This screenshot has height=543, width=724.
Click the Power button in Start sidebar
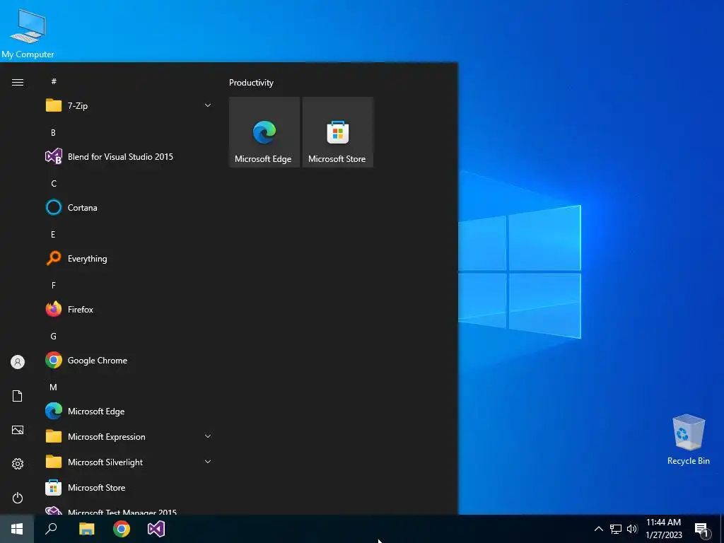point(18,498)
